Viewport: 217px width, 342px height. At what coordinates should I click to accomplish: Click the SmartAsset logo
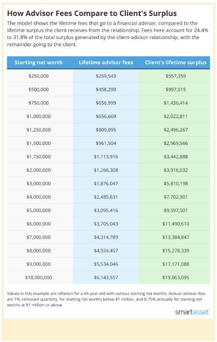point(192,312)
